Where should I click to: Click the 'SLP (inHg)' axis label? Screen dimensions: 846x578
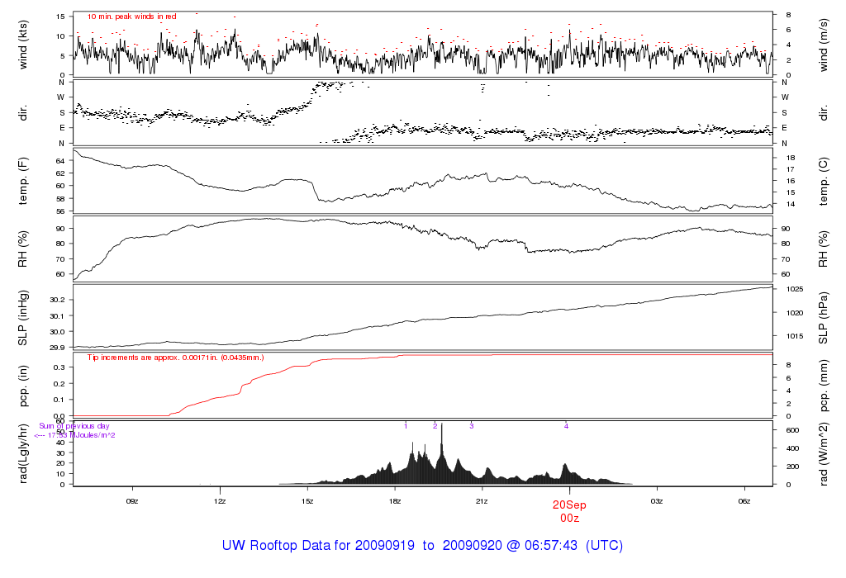22,318
